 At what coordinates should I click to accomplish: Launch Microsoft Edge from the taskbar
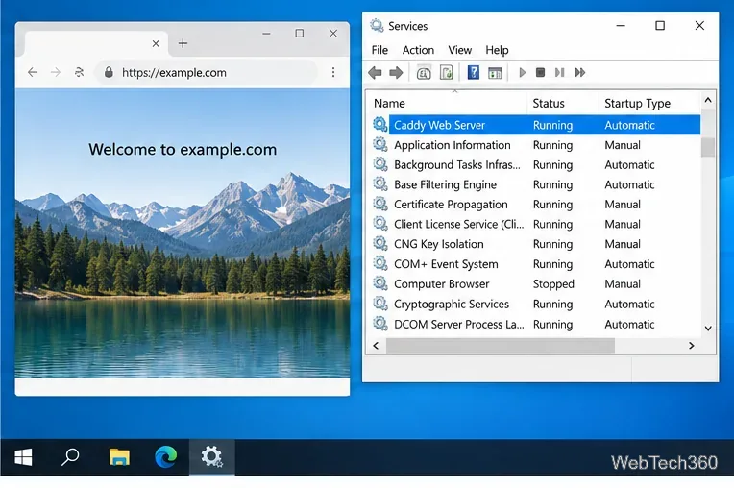[165, 457]
